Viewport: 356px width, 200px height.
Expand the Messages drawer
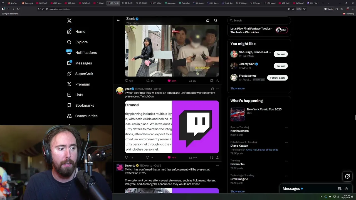(346, 189)
